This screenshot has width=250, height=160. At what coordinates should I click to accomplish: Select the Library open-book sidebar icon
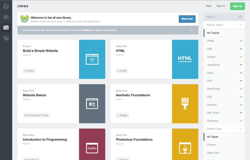point(6,28)
